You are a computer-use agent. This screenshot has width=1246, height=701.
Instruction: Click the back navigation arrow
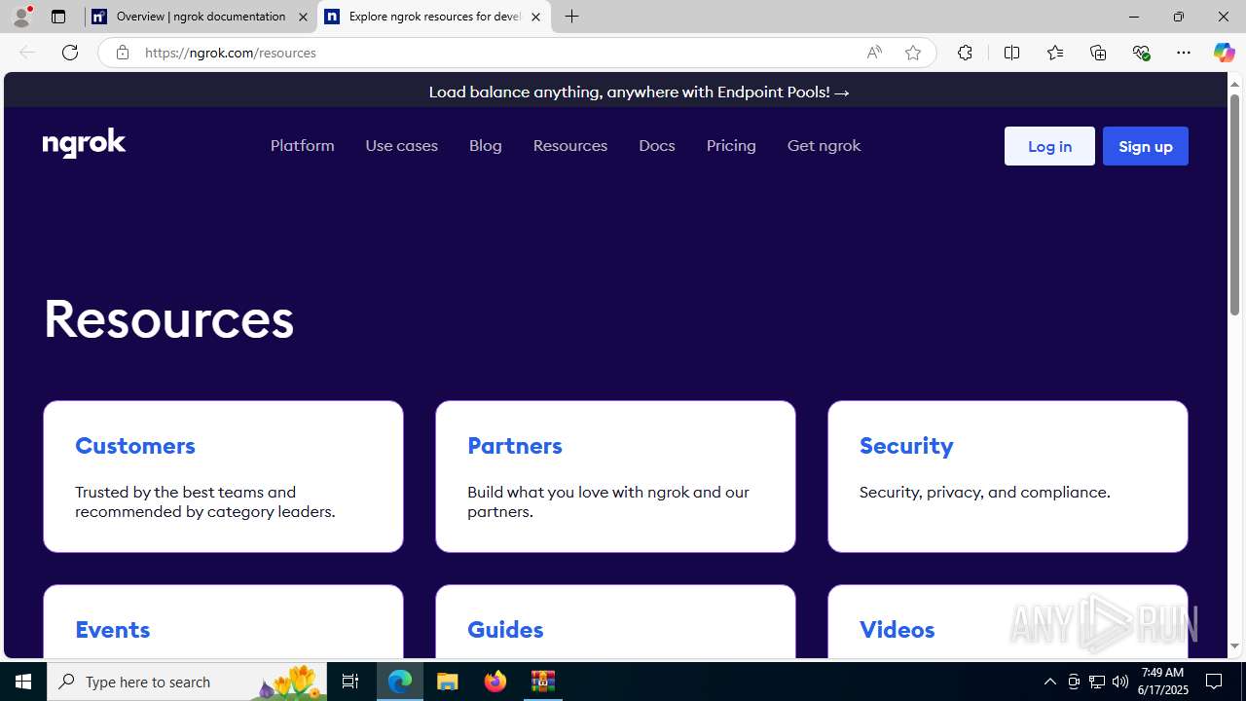(27, 53)
